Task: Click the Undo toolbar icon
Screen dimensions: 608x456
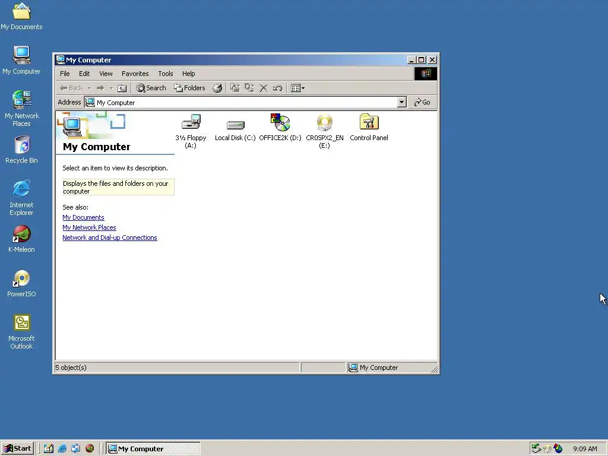Action: coord(277,88)
